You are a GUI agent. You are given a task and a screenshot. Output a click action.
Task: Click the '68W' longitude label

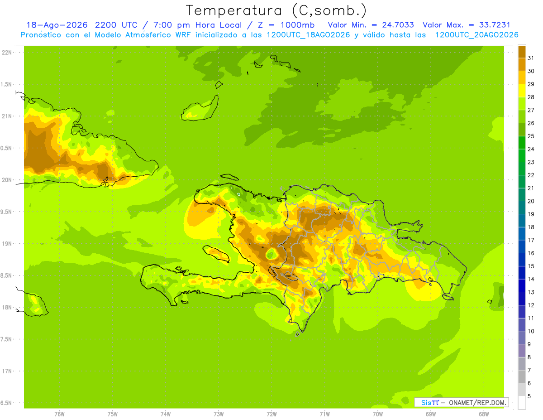[484, 414]
